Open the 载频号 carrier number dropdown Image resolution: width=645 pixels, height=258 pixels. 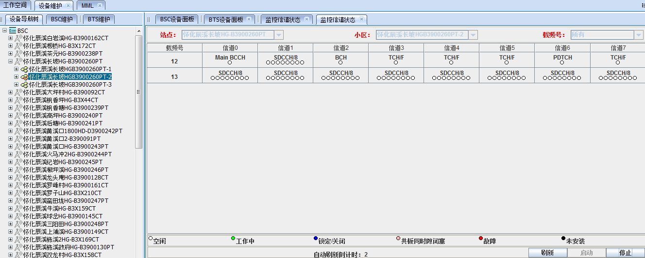coord(639,35)
